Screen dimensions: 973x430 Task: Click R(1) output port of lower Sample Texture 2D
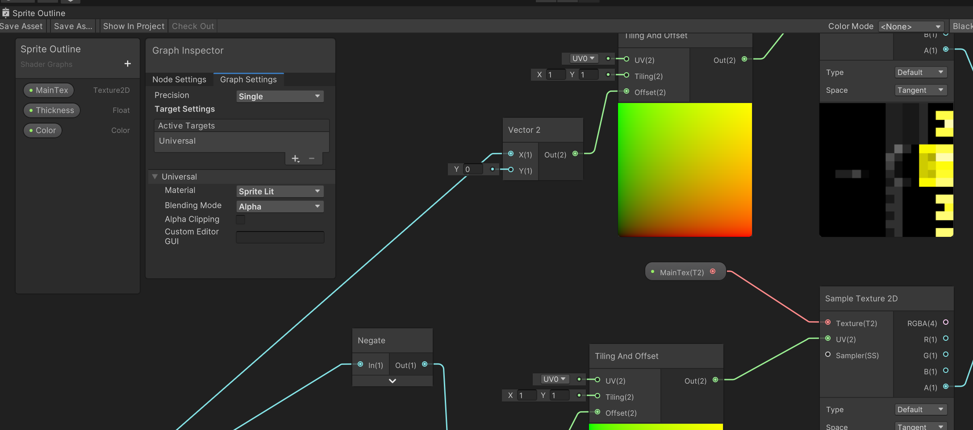(946, 338)
